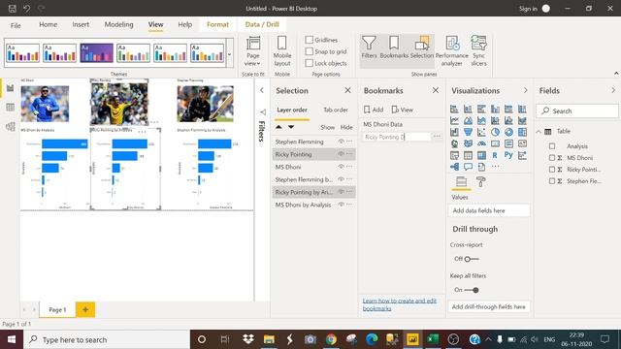The width and height of the screenshot is (621, 349).
Task: Open Sync slicers pane
Action: tap(478, 50)
